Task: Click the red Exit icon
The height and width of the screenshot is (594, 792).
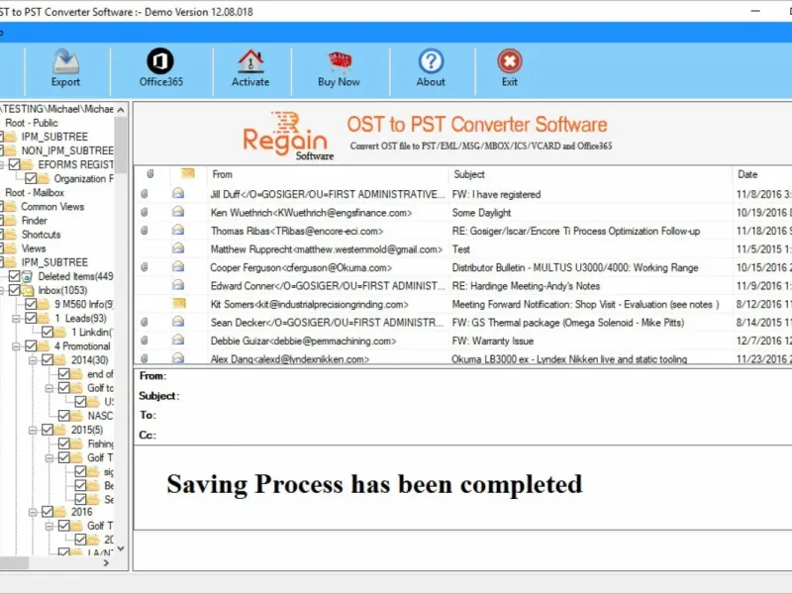Action: coord(509,61)
